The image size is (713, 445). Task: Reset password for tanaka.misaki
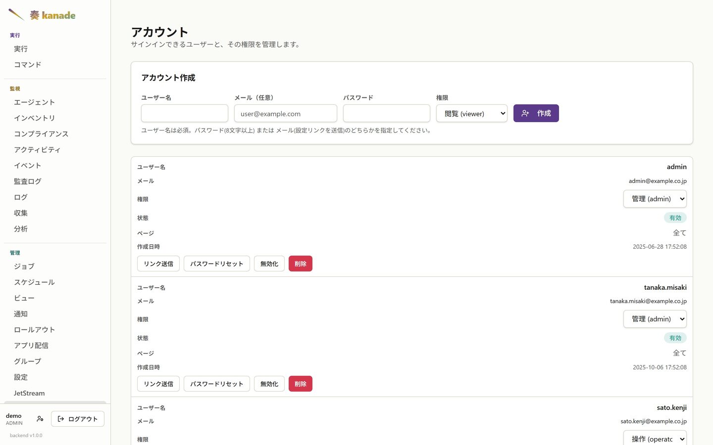217,384
